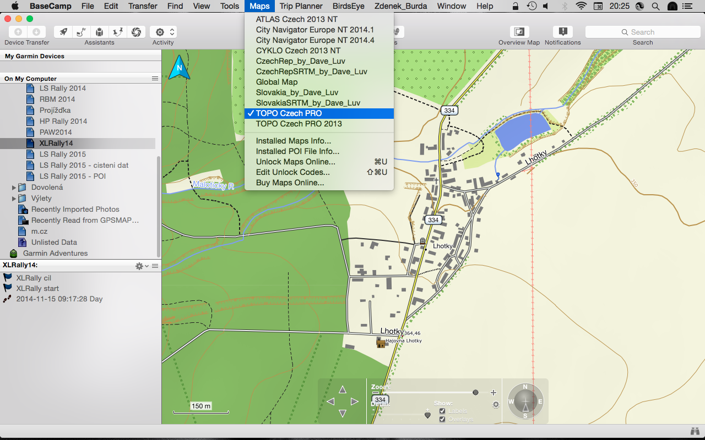
Task: Click the Hajovna Lhotky map POI icon
Action: (x=381, y=343)
